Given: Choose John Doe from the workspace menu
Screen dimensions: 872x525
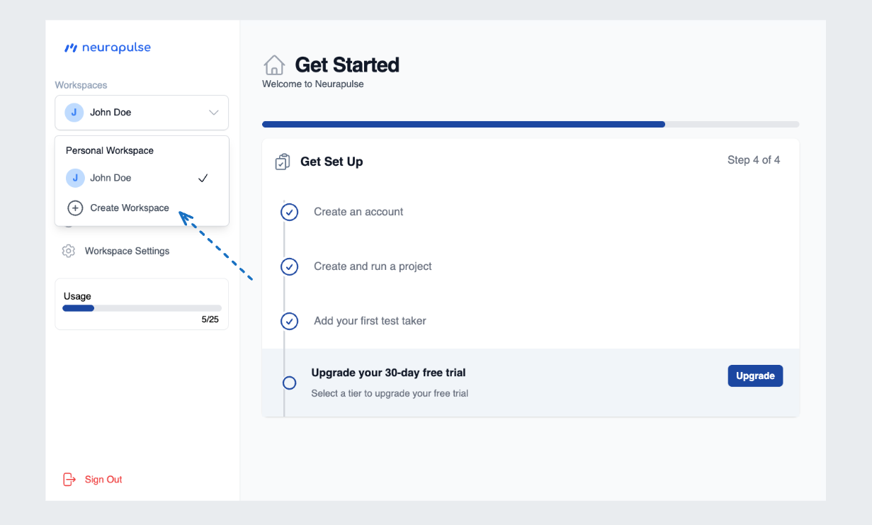Looking at the screenshot, I should pyautogui.click(x=113, y=178).
